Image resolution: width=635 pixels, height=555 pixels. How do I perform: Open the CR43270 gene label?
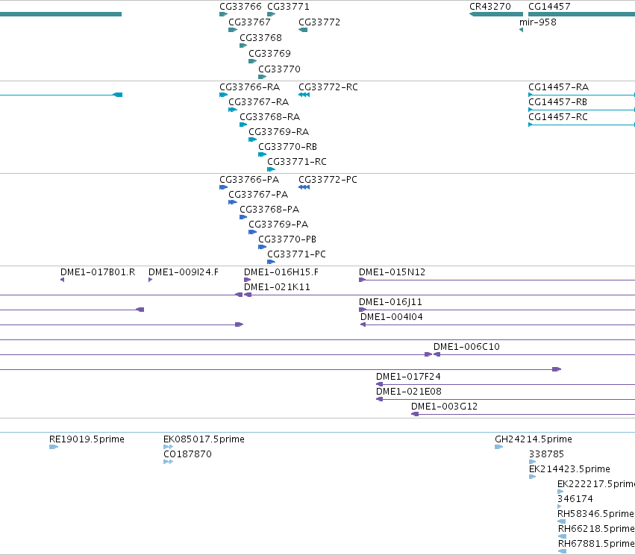(x=490, y=7)
